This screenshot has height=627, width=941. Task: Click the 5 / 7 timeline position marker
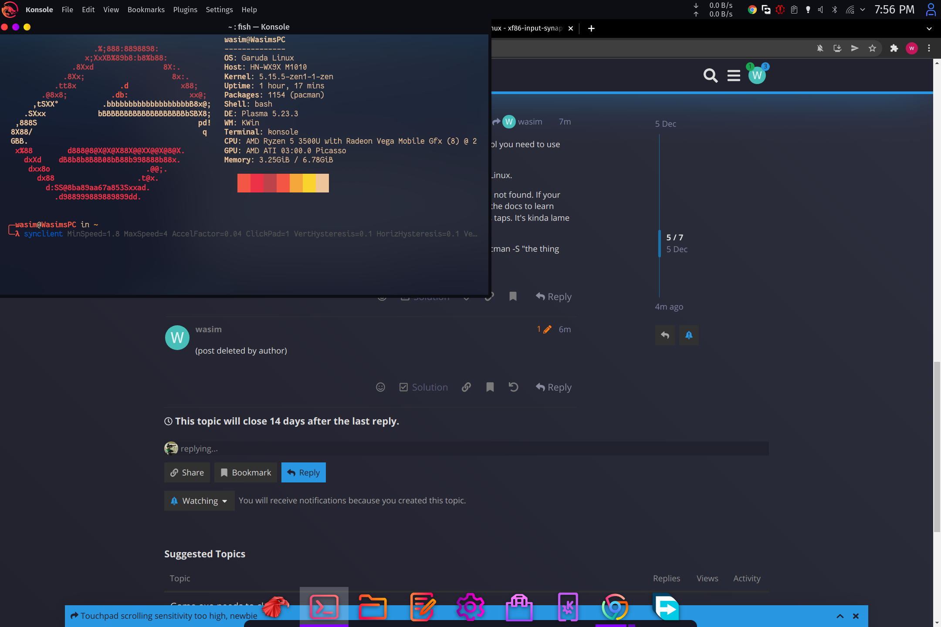click(x=674, y=237)
